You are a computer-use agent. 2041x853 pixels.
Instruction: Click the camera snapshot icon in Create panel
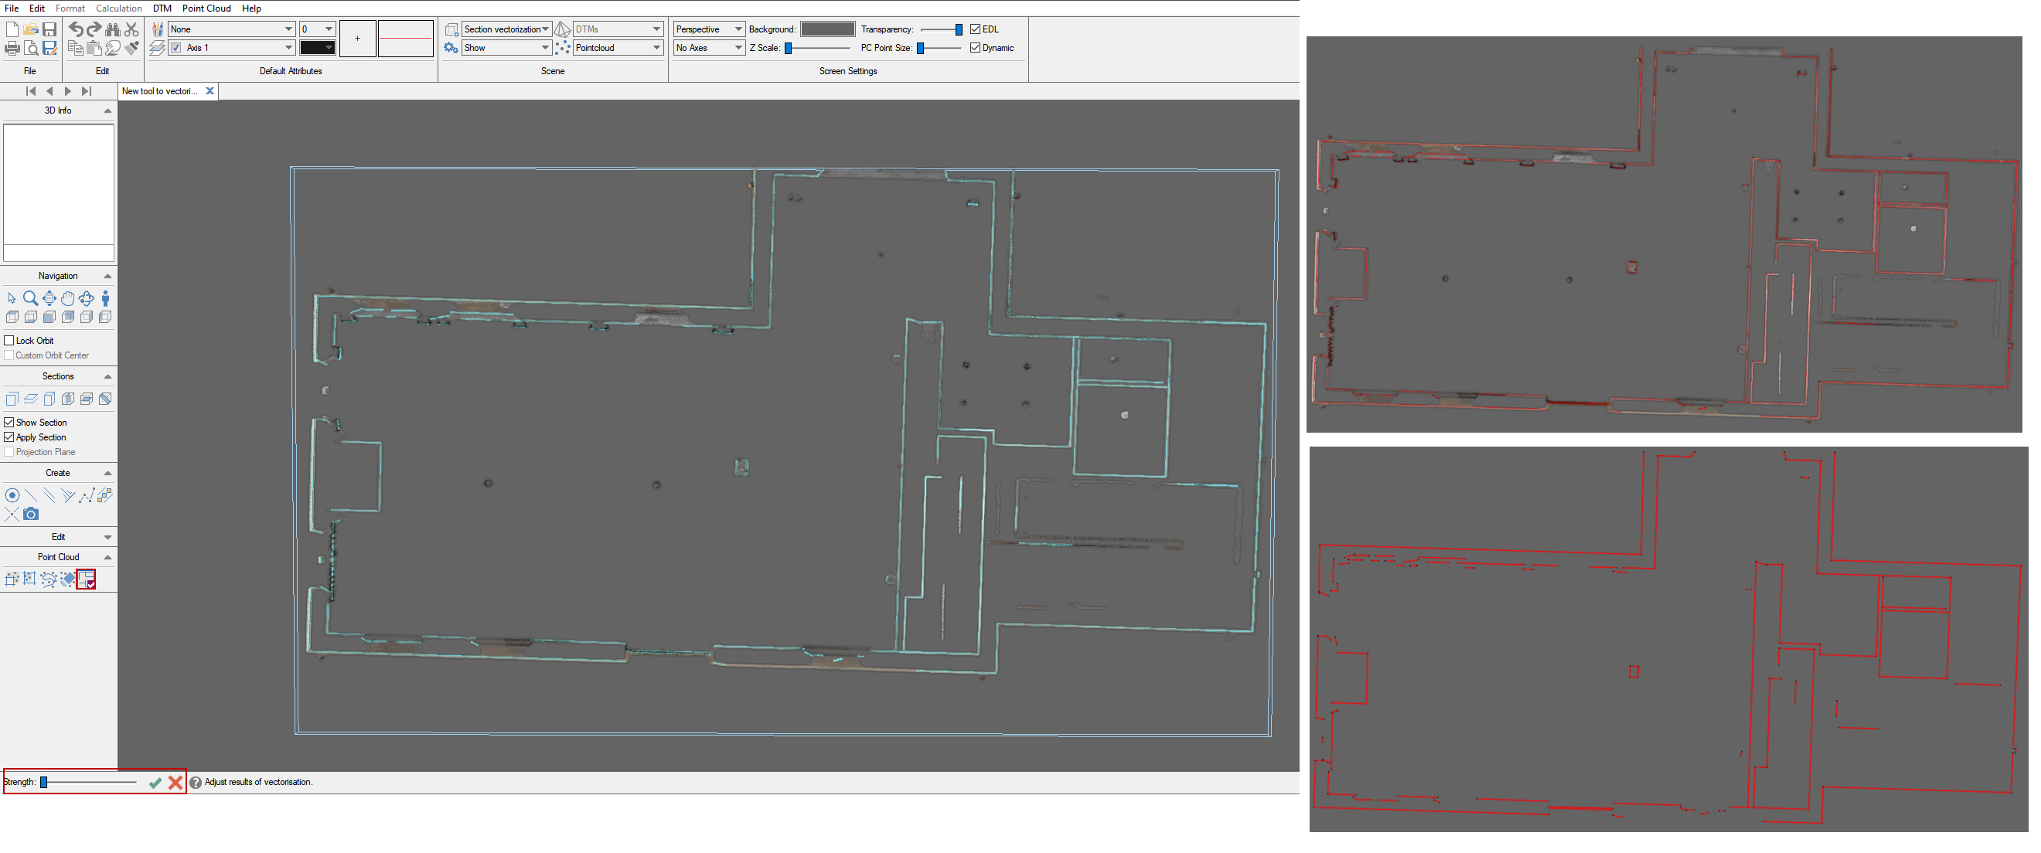pyautogui.click(x=31, y=514)
